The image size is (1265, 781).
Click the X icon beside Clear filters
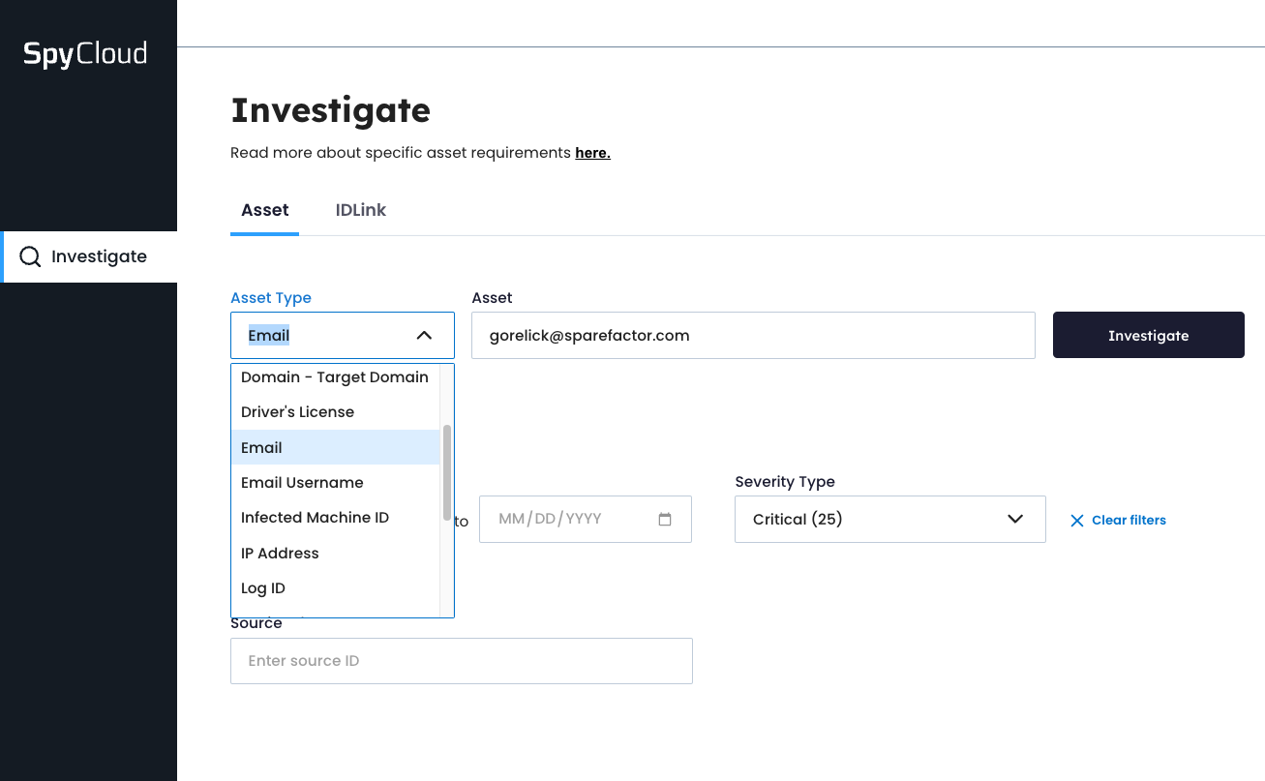tap(1077, 521)
